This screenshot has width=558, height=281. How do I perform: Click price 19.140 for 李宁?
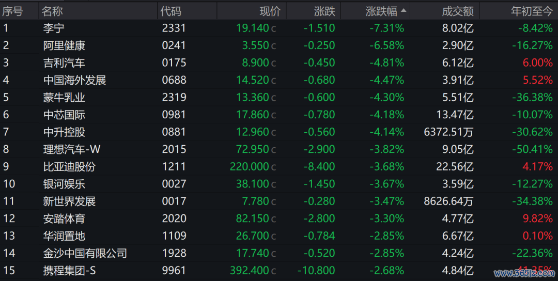pos(253,28)
